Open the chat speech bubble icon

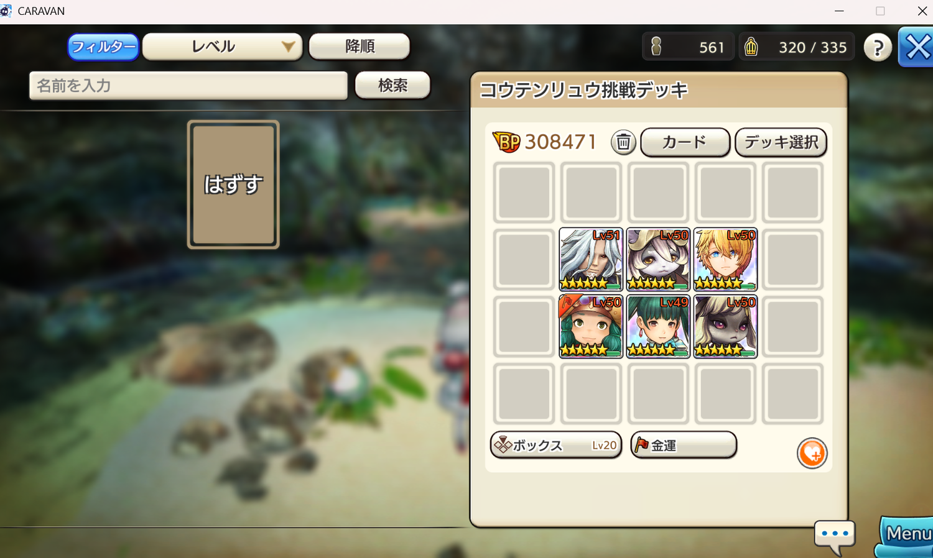[x=835, y=536]
